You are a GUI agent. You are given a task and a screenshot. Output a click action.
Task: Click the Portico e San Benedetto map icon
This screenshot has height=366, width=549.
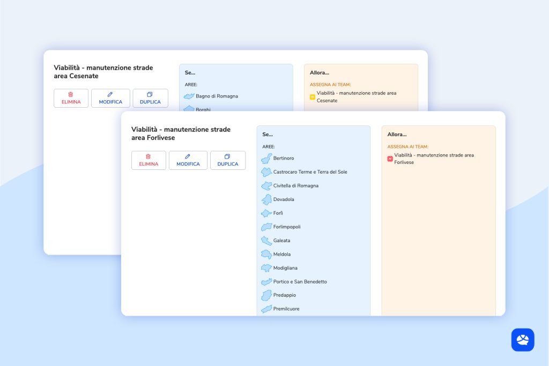(266, 282)
